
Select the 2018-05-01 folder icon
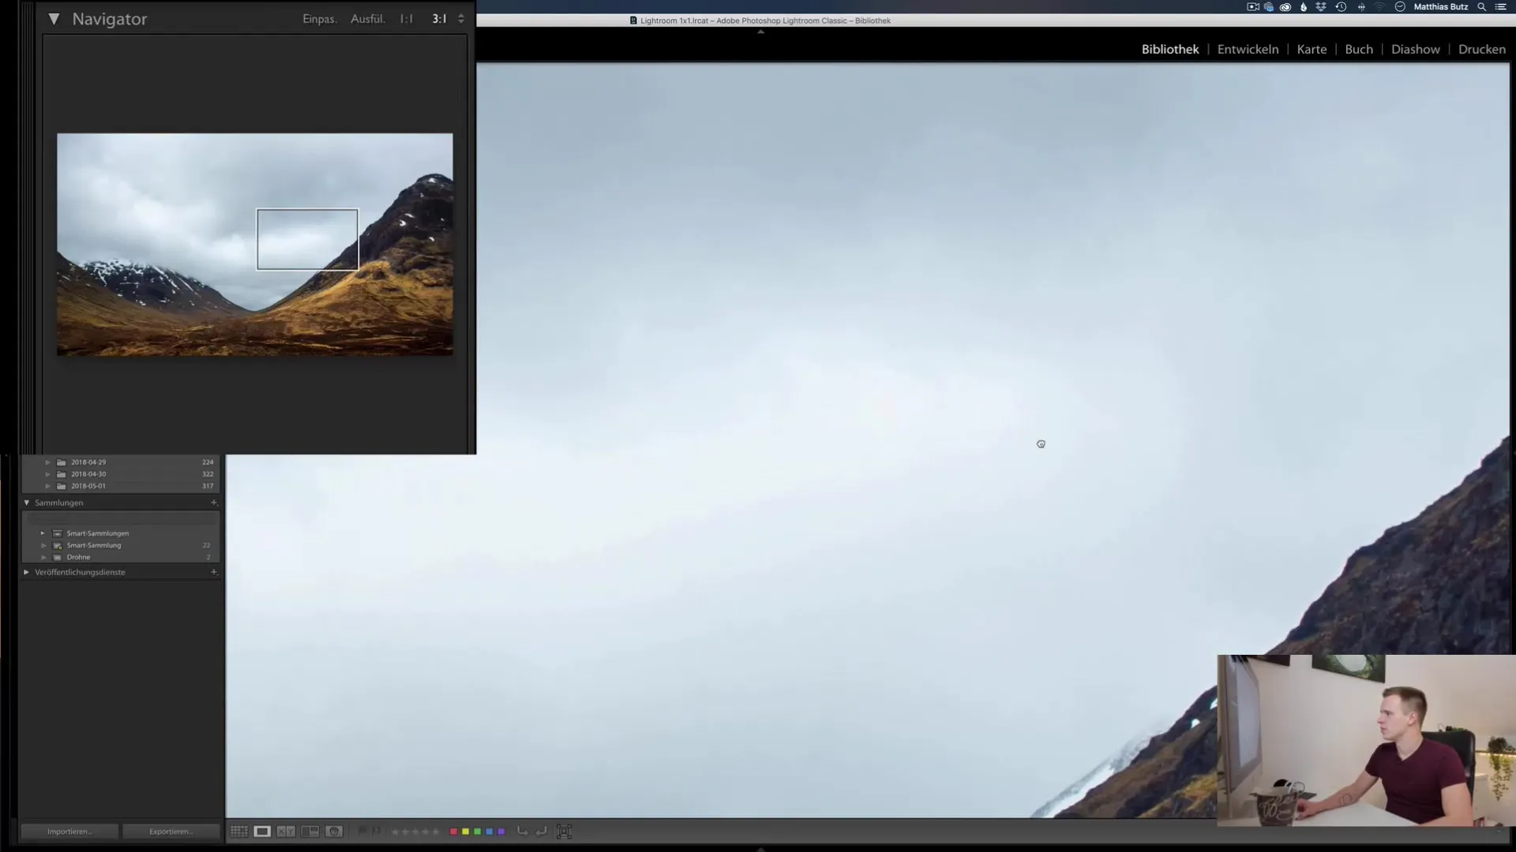62,486
